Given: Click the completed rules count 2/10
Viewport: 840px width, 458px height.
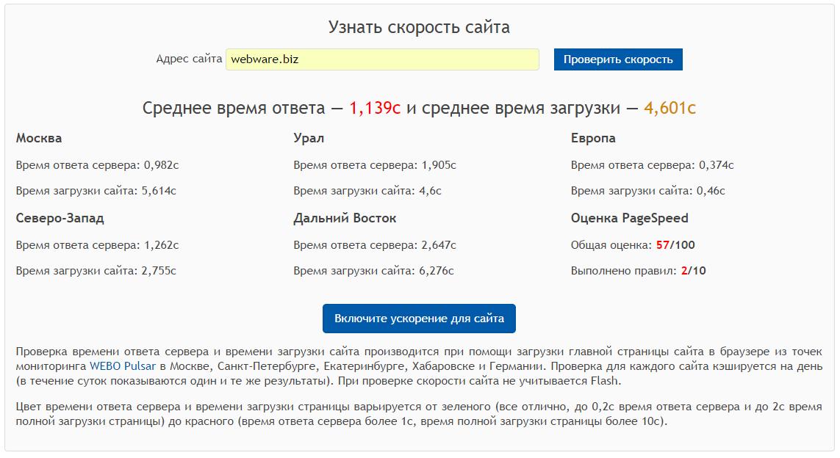Looking at the screenshot, I should point(693,271).
